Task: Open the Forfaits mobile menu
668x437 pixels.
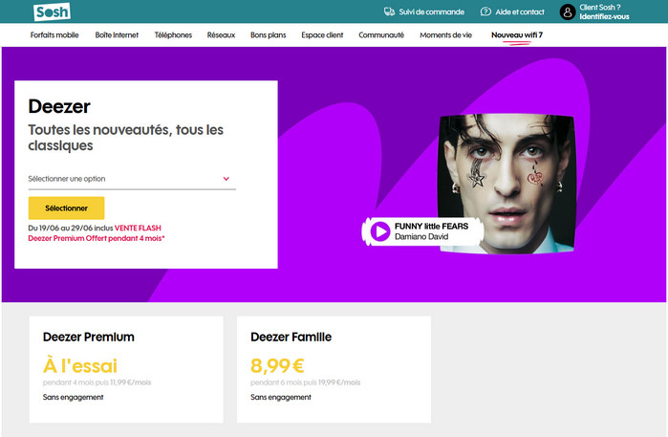Action: pos(54,35)
